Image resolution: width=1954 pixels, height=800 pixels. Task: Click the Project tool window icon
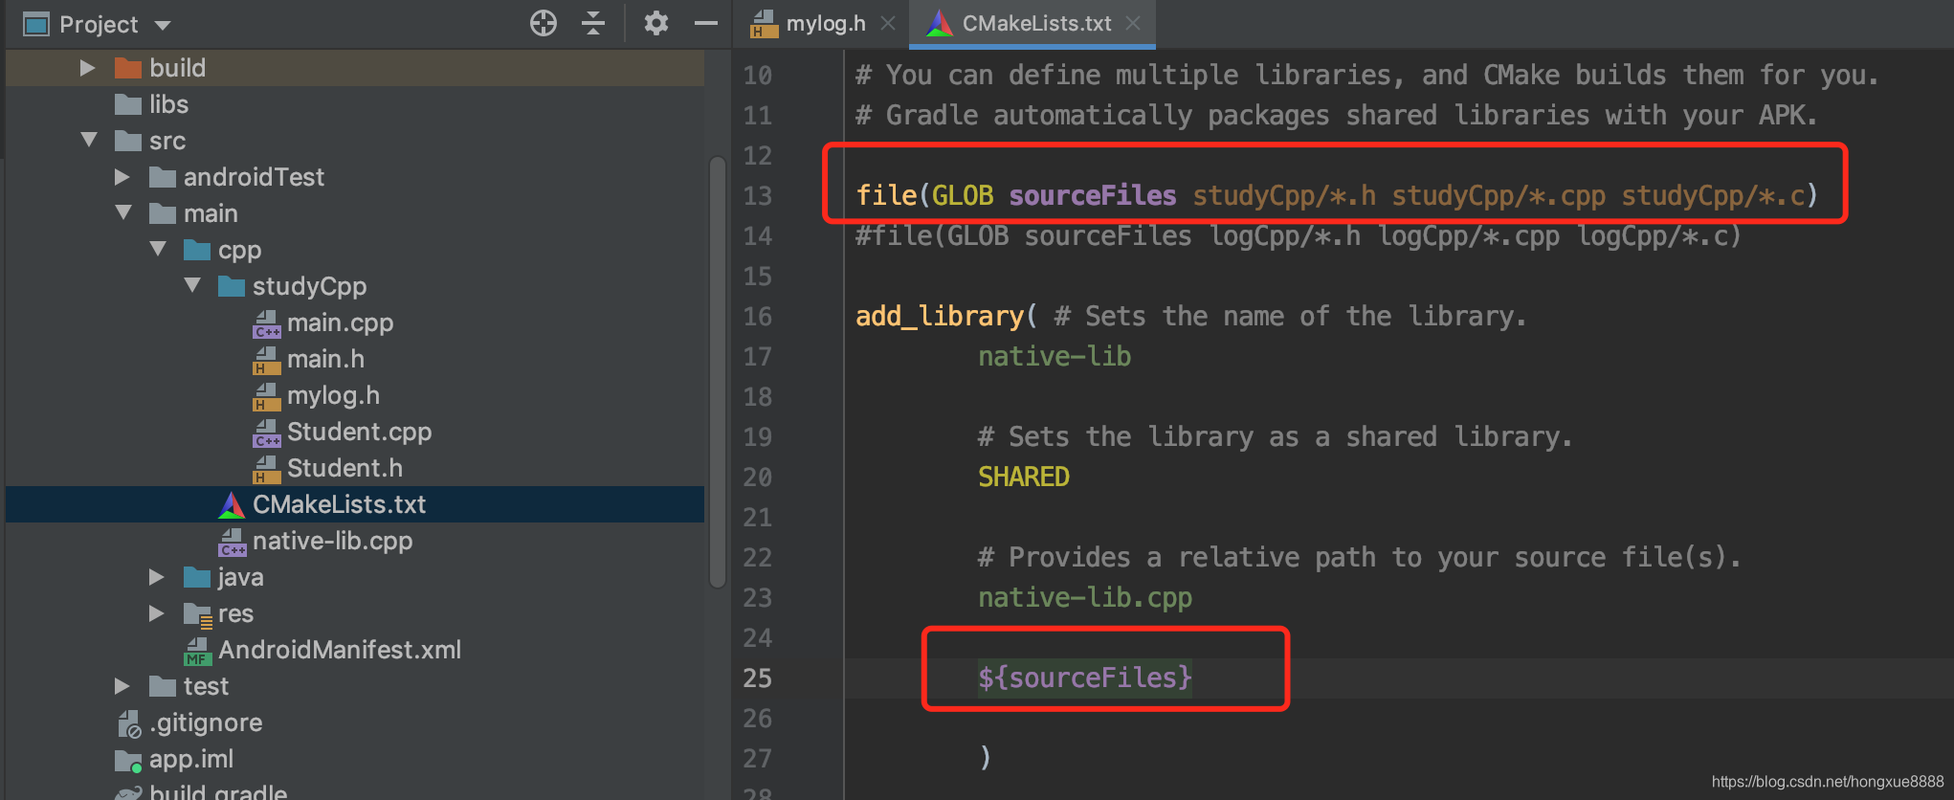tap(35, 24)
